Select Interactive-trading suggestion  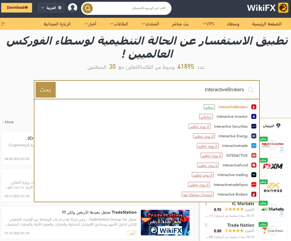click(232, 175)
